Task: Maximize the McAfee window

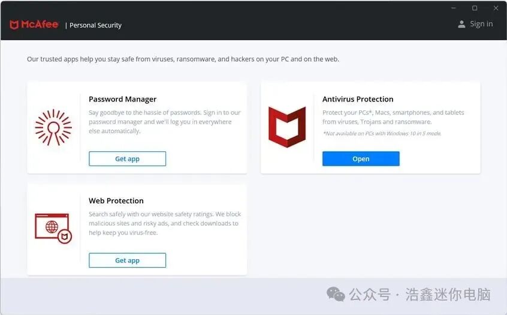Action: pos(475,8)
